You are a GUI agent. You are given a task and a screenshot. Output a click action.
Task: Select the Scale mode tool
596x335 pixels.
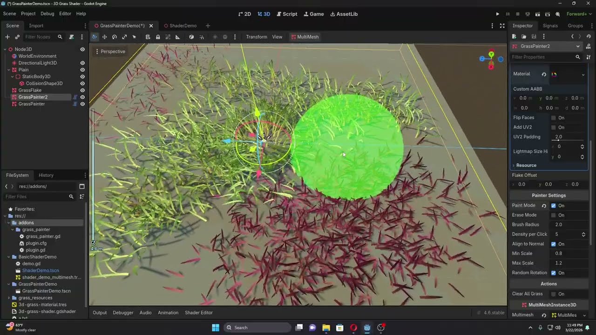click(x=124, y=37)
